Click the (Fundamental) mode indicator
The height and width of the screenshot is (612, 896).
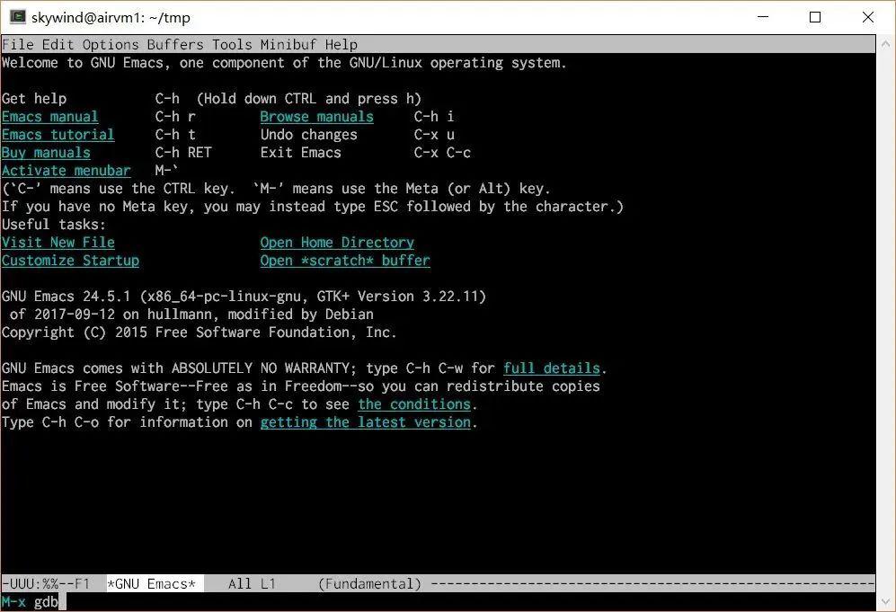369,584
